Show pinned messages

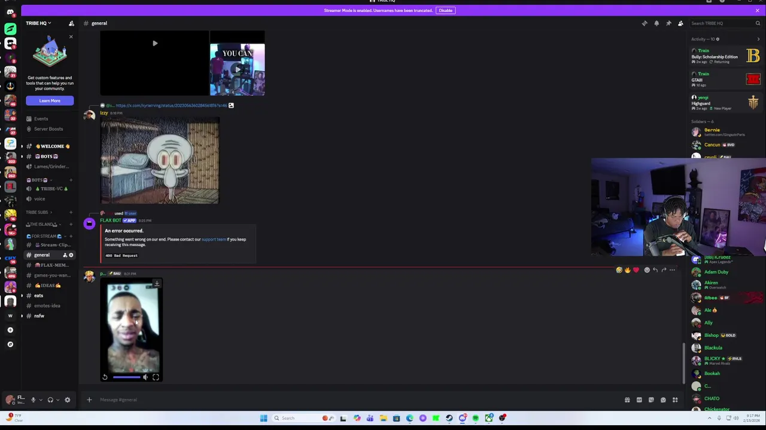668,23
